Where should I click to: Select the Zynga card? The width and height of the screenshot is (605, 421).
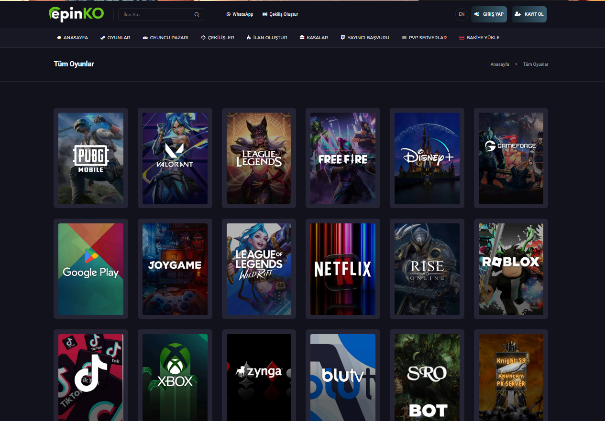pos(259,376)
